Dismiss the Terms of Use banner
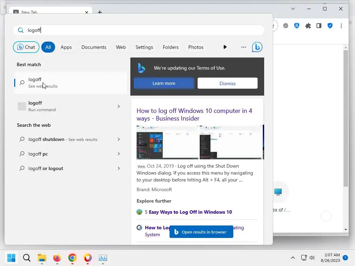The image size is (355, 266). point(227,83)
